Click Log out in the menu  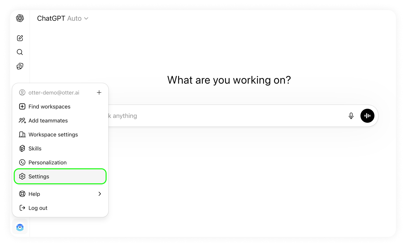coord(38,208)
